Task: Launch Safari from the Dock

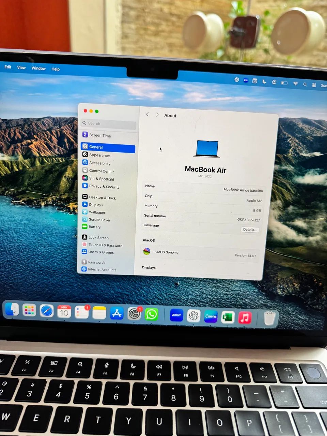Action: (47, 311)
